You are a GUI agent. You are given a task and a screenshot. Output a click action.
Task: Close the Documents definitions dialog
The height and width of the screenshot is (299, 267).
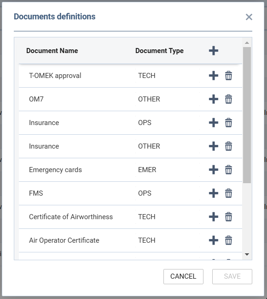pyautogui.click(x=249, y=17)
